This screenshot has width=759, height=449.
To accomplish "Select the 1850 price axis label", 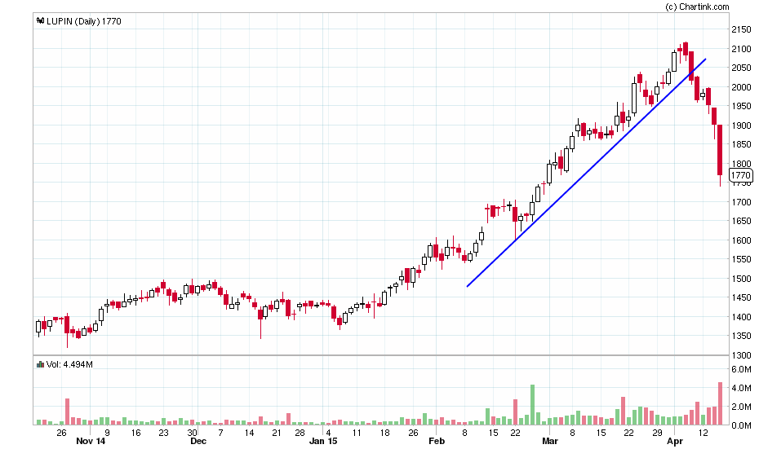I will click(x=741, y=144).
